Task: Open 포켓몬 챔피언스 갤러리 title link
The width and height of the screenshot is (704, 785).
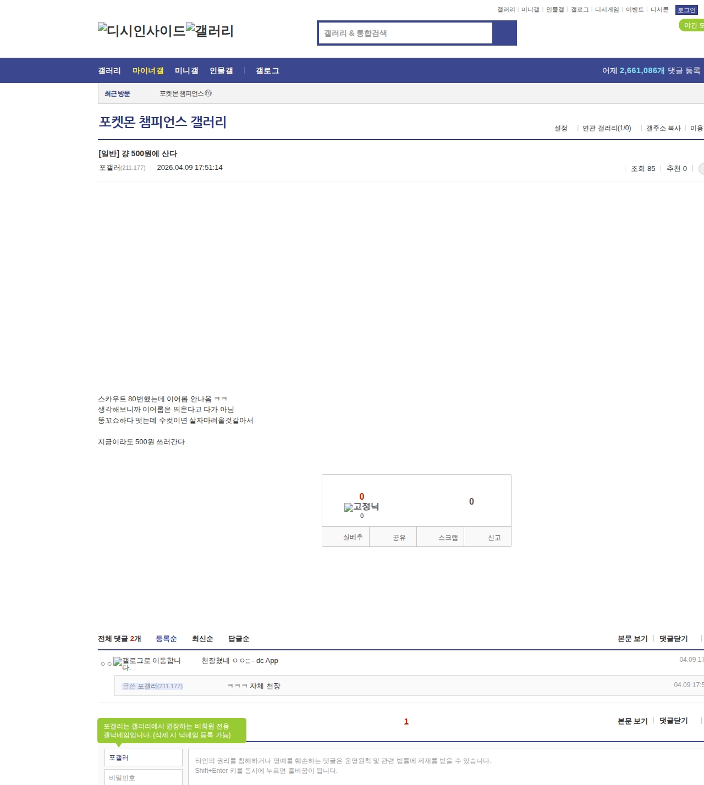Action: [162, 122]
